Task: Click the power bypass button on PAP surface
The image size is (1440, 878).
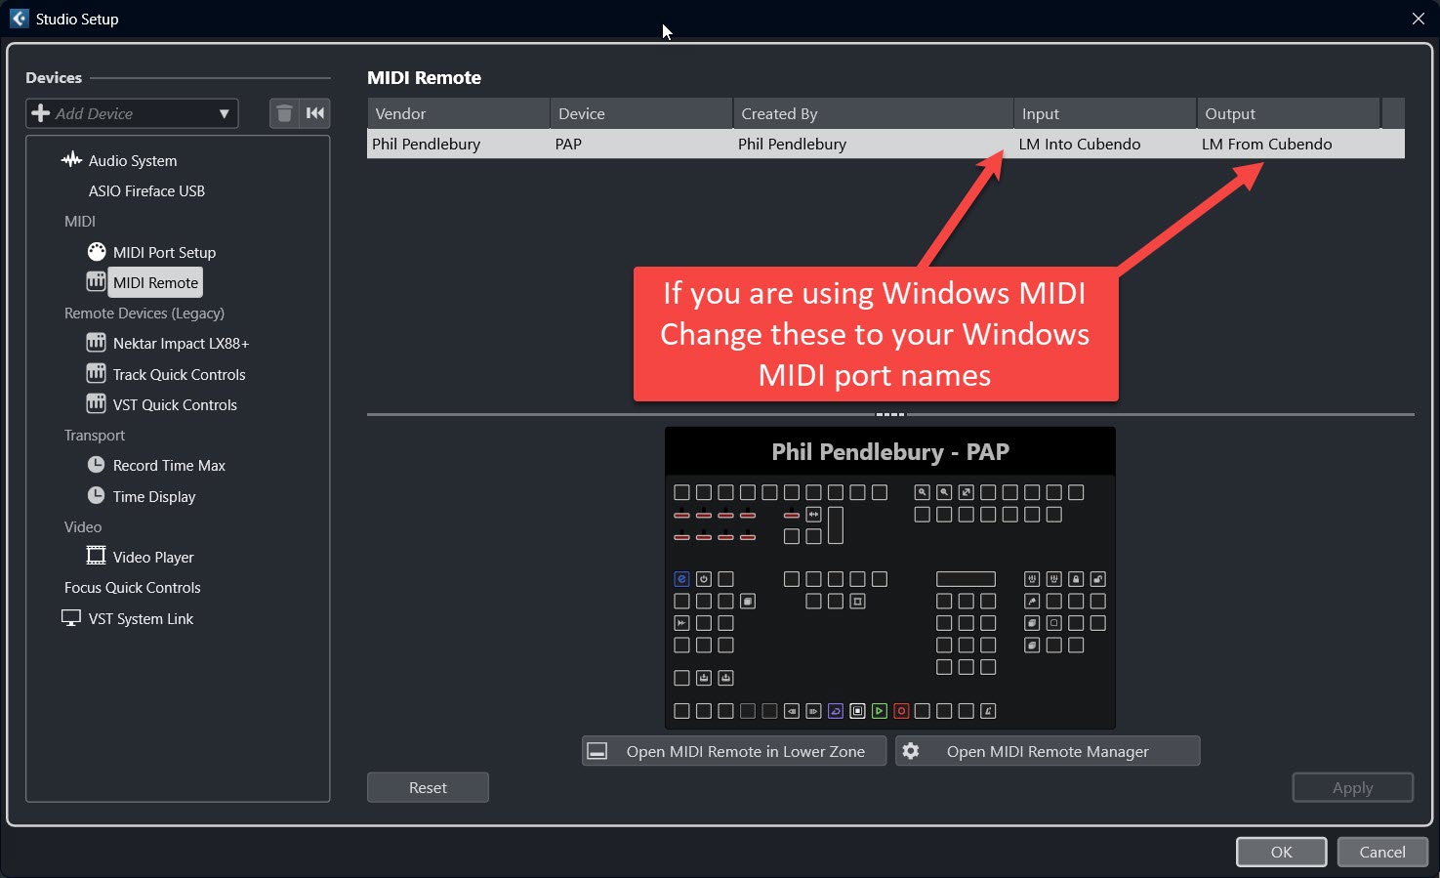Action: pyautogui.click(x=704, y=579)
